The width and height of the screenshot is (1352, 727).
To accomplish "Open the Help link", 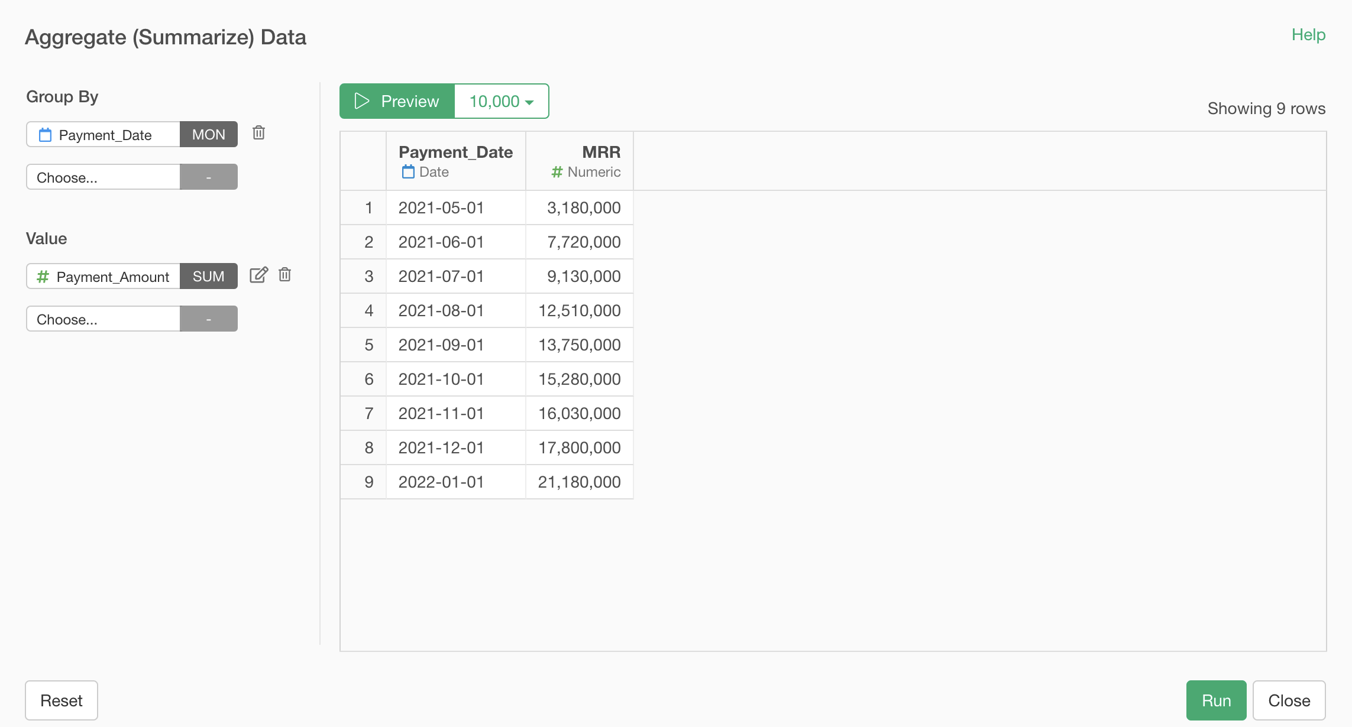I will point(1308,35).
